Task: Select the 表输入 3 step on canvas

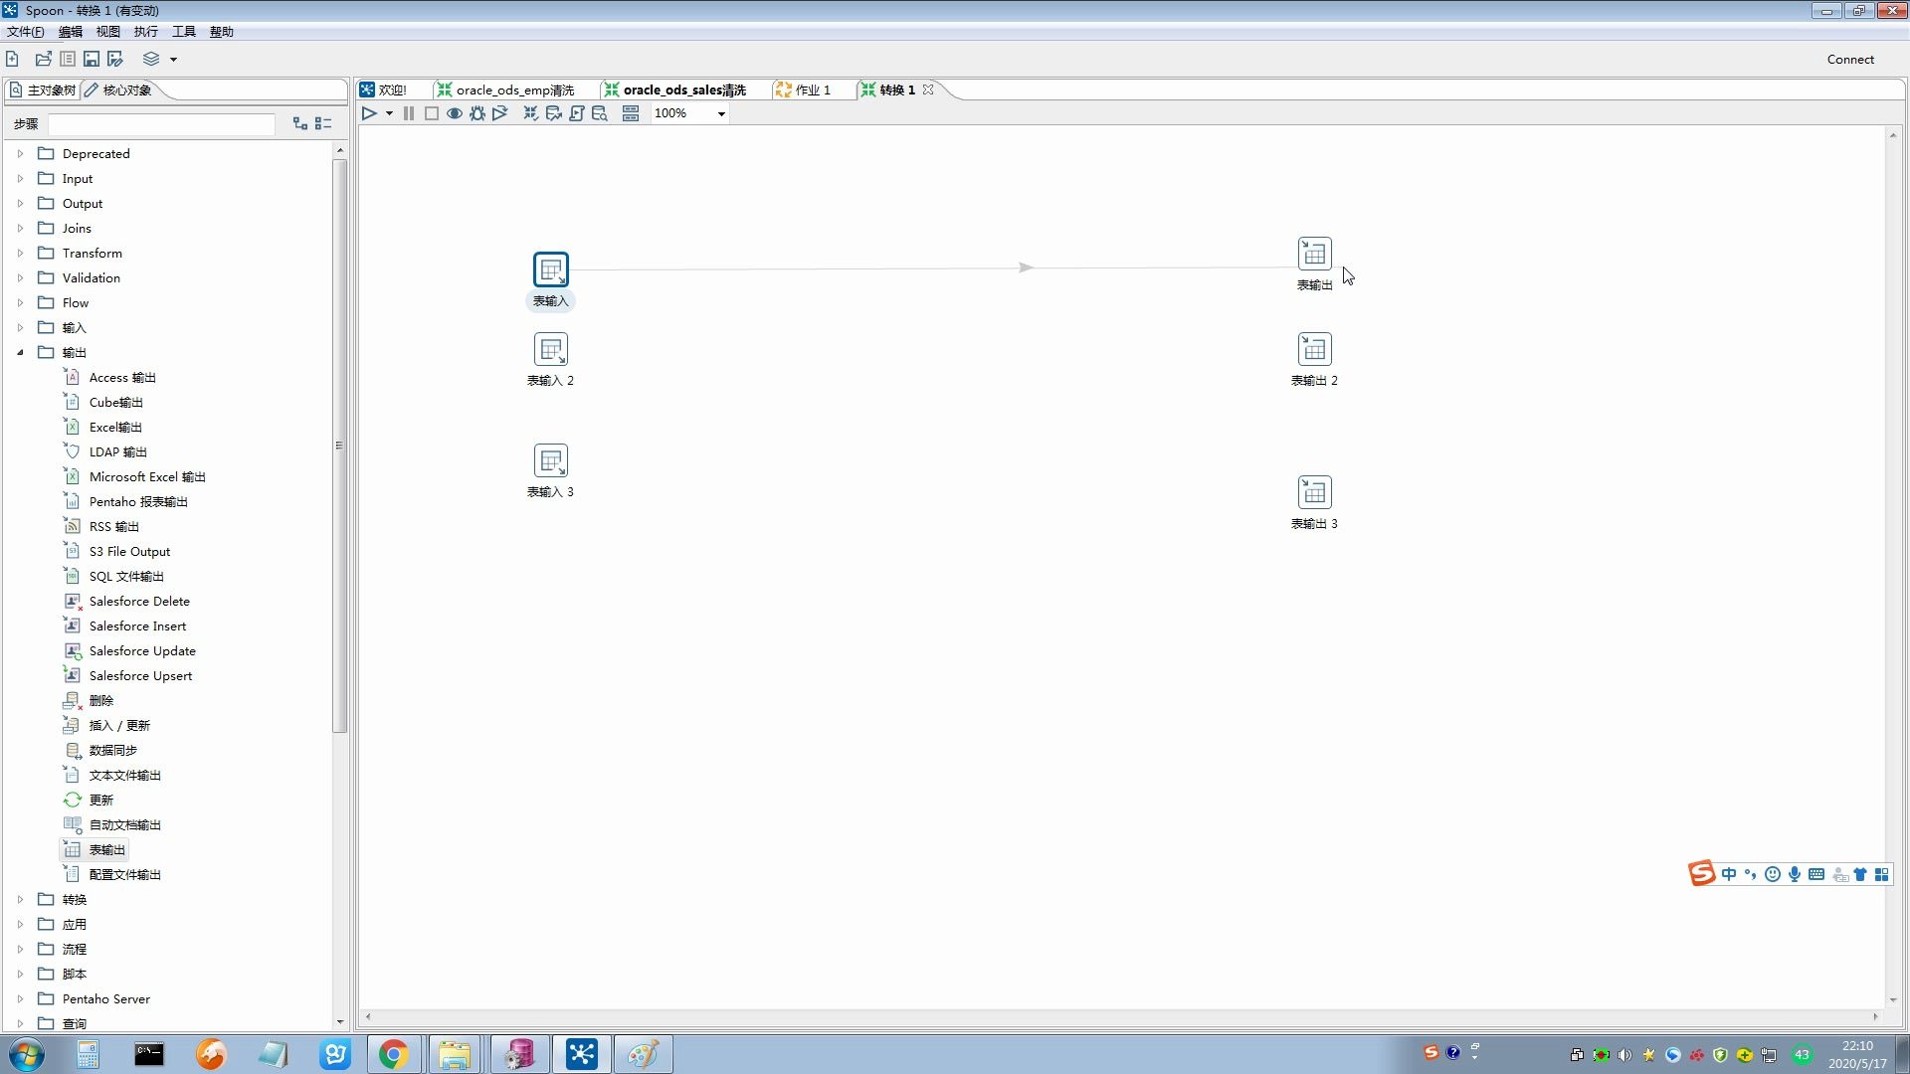Action: tap(550, 460)
